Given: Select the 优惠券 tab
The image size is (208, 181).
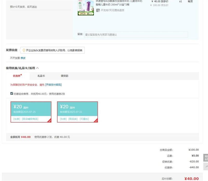Looking at the screenshot, I should (17, 76).
